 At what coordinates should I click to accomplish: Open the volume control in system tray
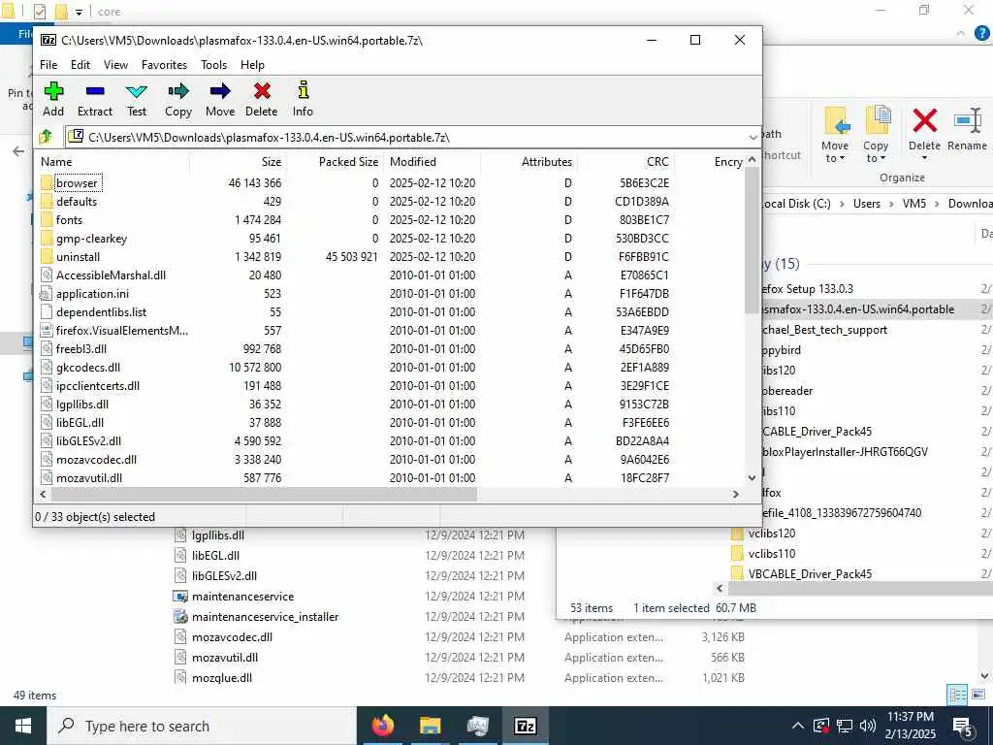coord(868,726)
